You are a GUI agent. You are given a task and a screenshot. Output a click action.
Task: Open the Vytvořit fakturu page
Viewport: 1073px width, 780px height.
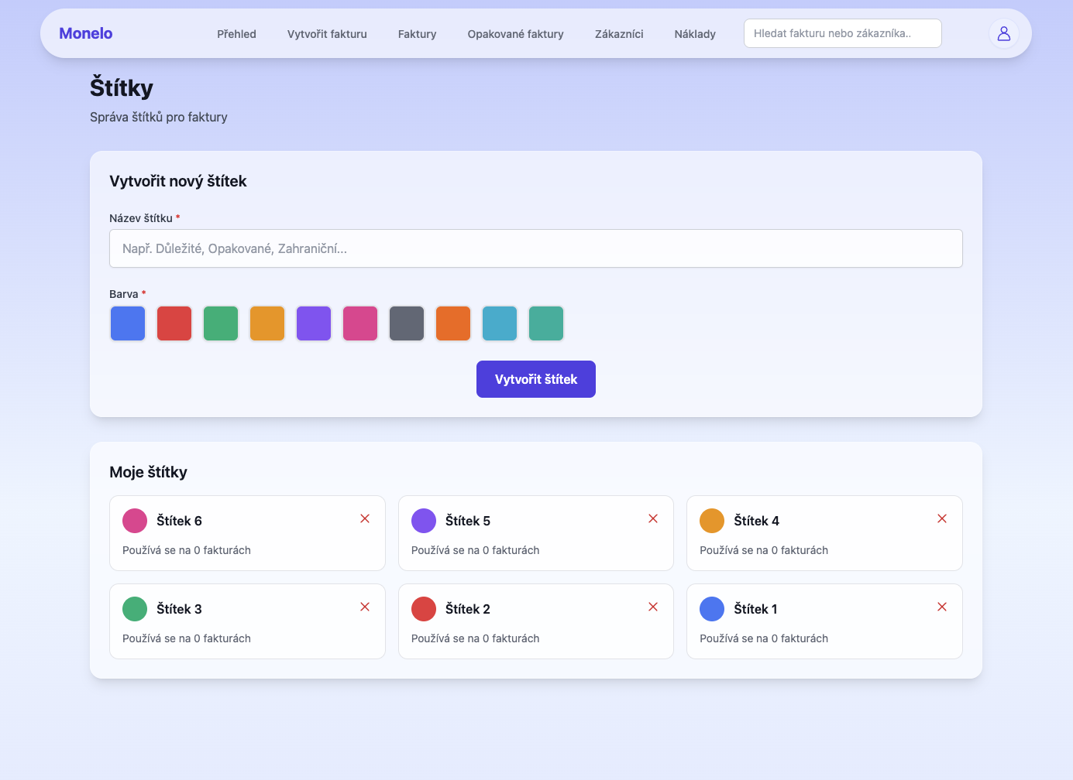pos(327,34)
